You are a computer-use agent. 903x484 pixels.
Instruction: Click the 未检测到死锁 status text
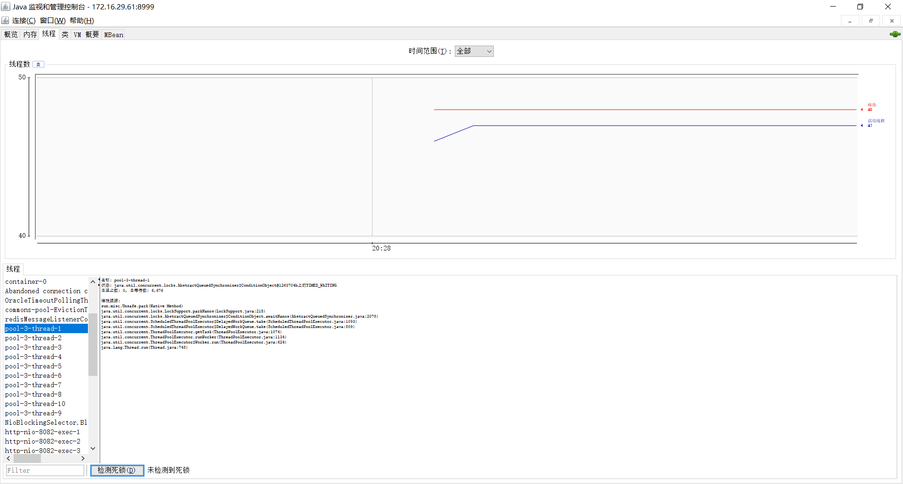[x=168, y=470]
